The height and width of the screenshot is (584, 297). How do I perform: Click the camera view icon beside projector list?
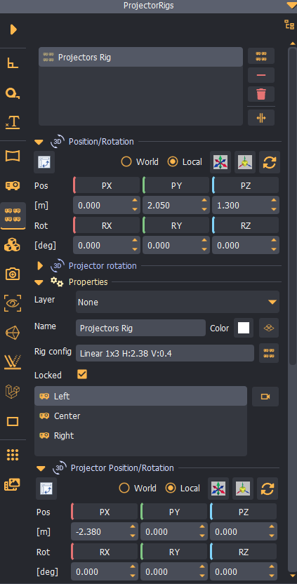point(265,397)
